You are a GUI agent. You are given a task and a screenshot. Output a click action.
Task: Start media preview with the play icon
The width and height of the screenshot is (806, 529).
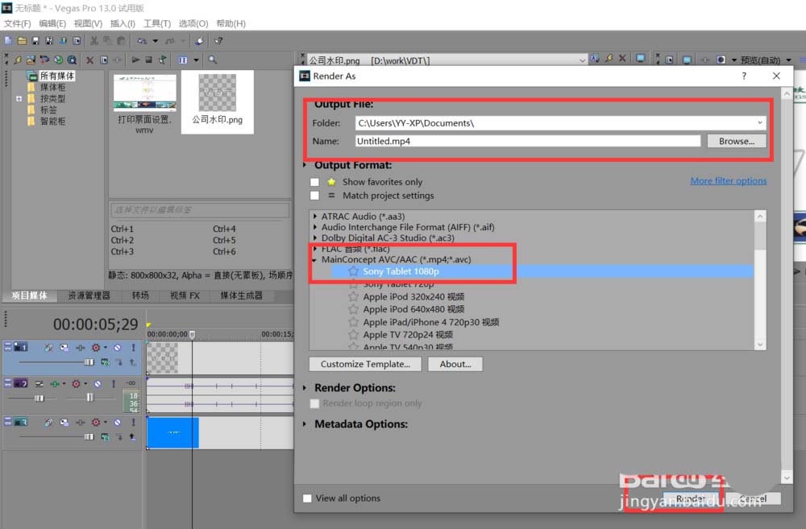(135, 60)
